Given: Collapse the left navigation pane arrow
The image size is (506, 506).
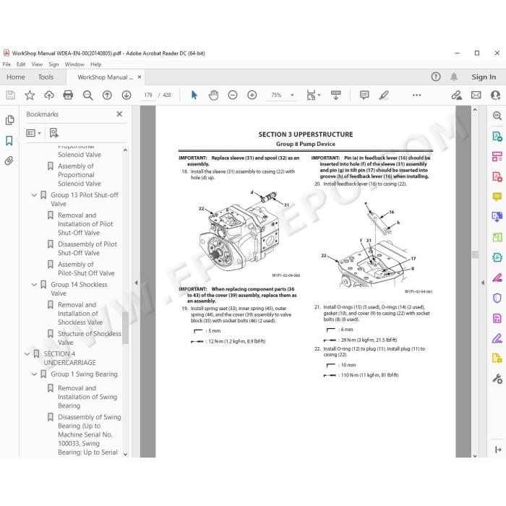Looking at the screenshot, I should coord(136,283).
